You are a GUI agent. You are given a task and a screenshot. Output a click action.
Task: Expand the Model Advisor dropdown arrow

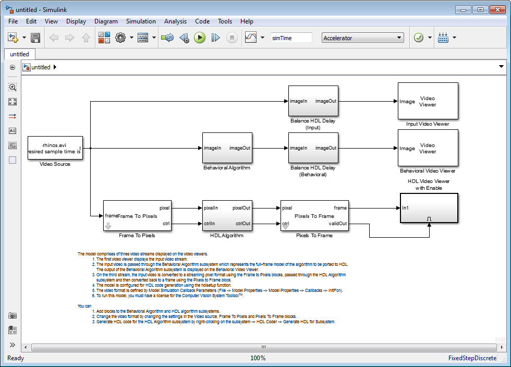(430, 38)
